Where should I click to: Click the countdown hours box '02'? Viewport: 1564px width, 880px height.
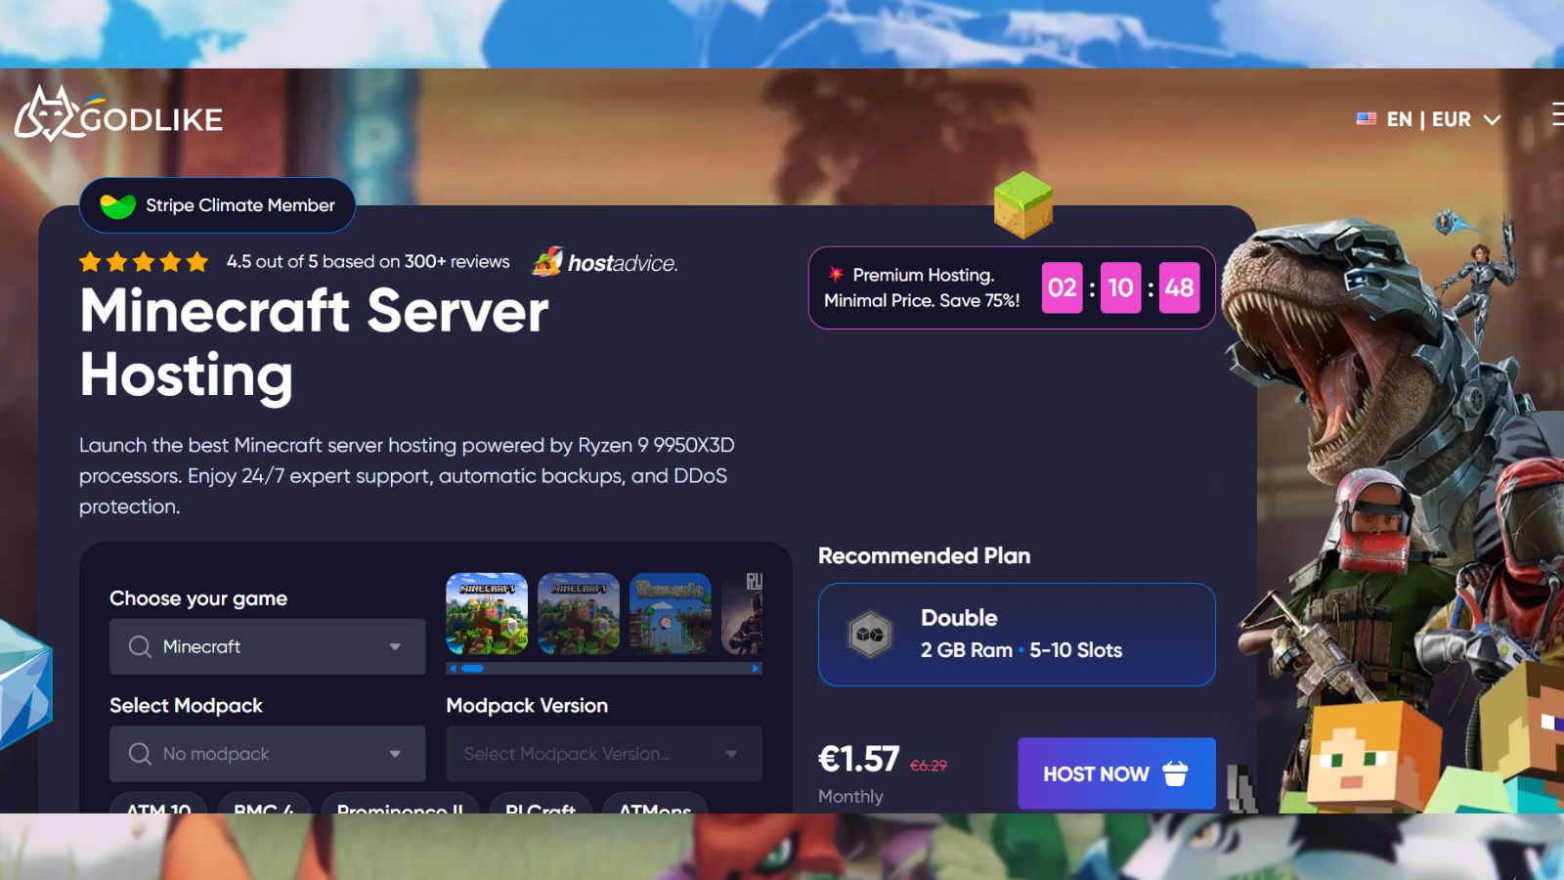[x=1063, y=287]
